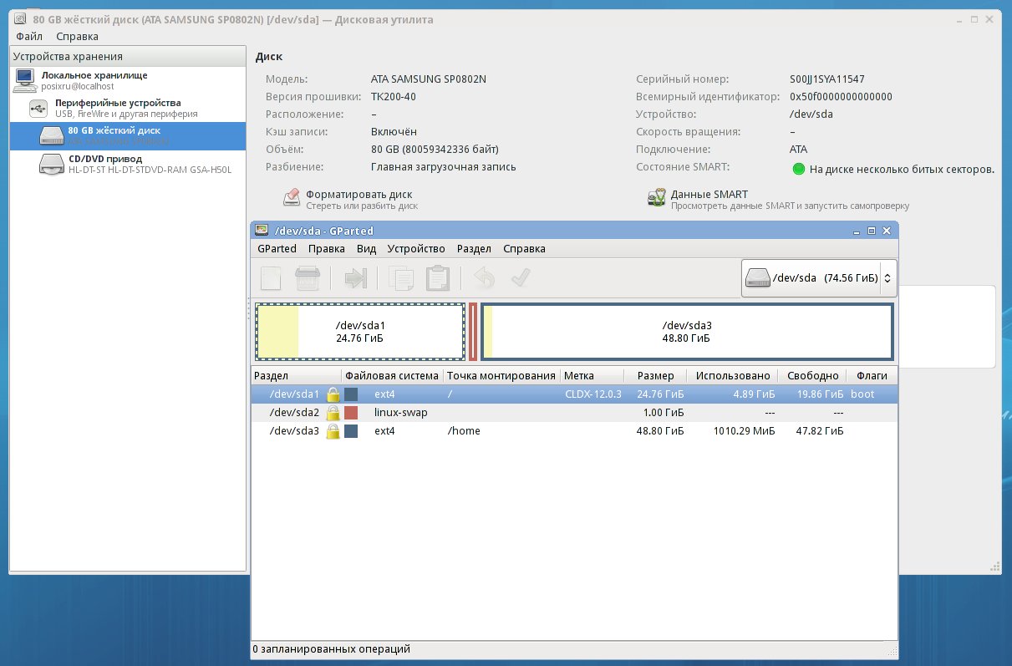Open Данные SMART

pyautogui.click(x=779, y=199)
